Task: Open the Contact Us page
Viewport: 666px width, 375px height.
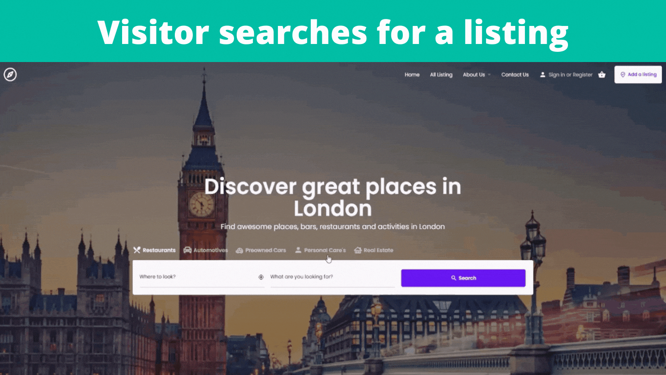Action: pyautogui.click(x=515, y=75)
